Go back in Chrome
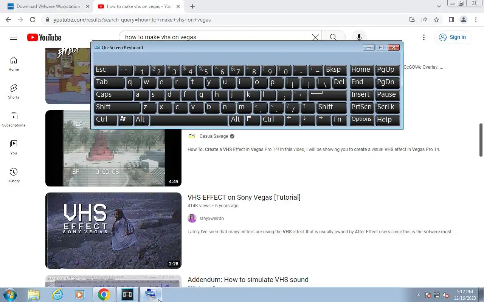This screenshot has width=484, height=302. [8, 20]
